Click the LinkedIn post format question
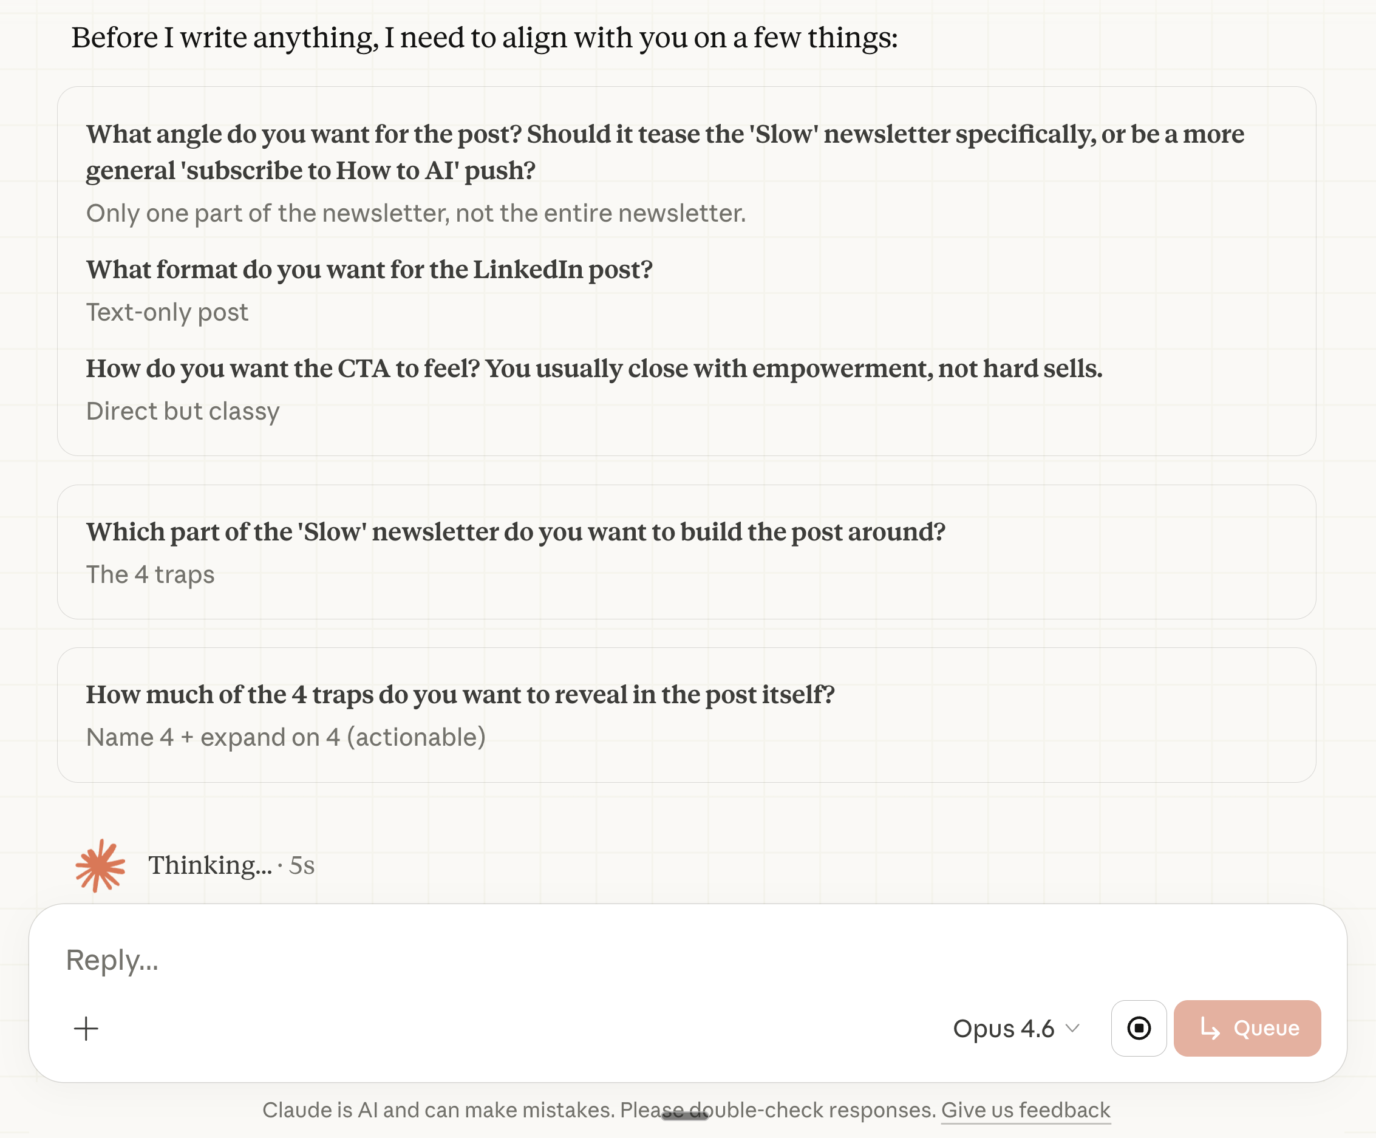Viewport: 1376px width, 1138px height. (369, 270)
